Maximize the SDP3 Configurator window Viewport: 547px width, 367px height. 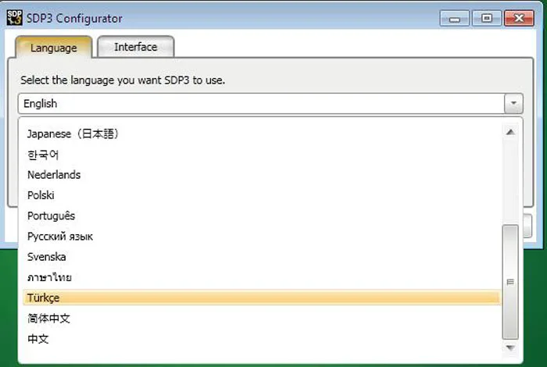(x=487, y=18)
